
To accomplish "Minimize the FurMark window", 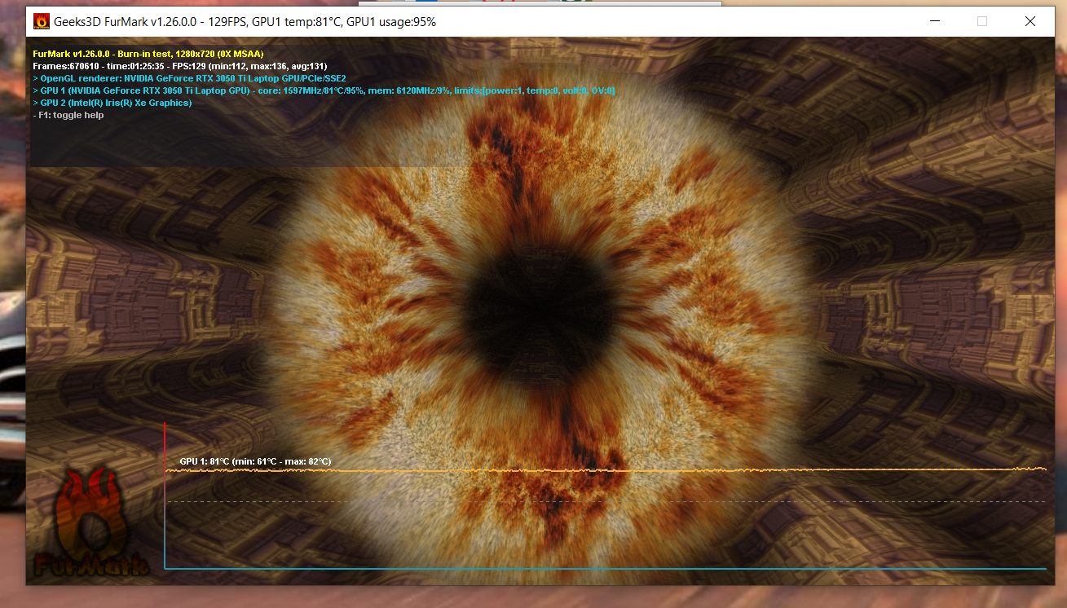I will tap(934, 22).
